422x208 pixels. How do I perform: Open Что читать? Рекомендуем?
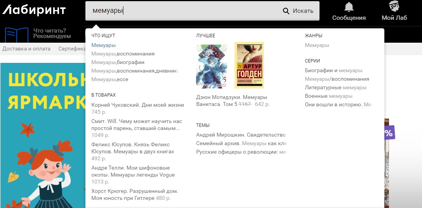pos(52,33)
